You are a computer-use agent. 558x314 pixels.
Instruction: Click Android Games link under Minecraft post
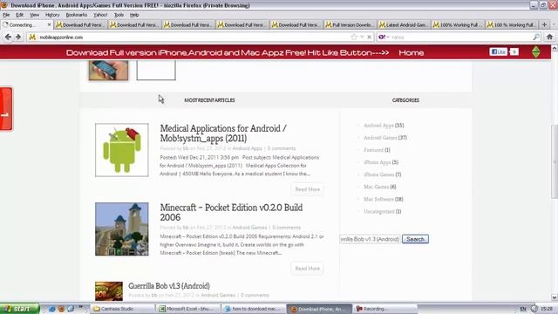249,228
